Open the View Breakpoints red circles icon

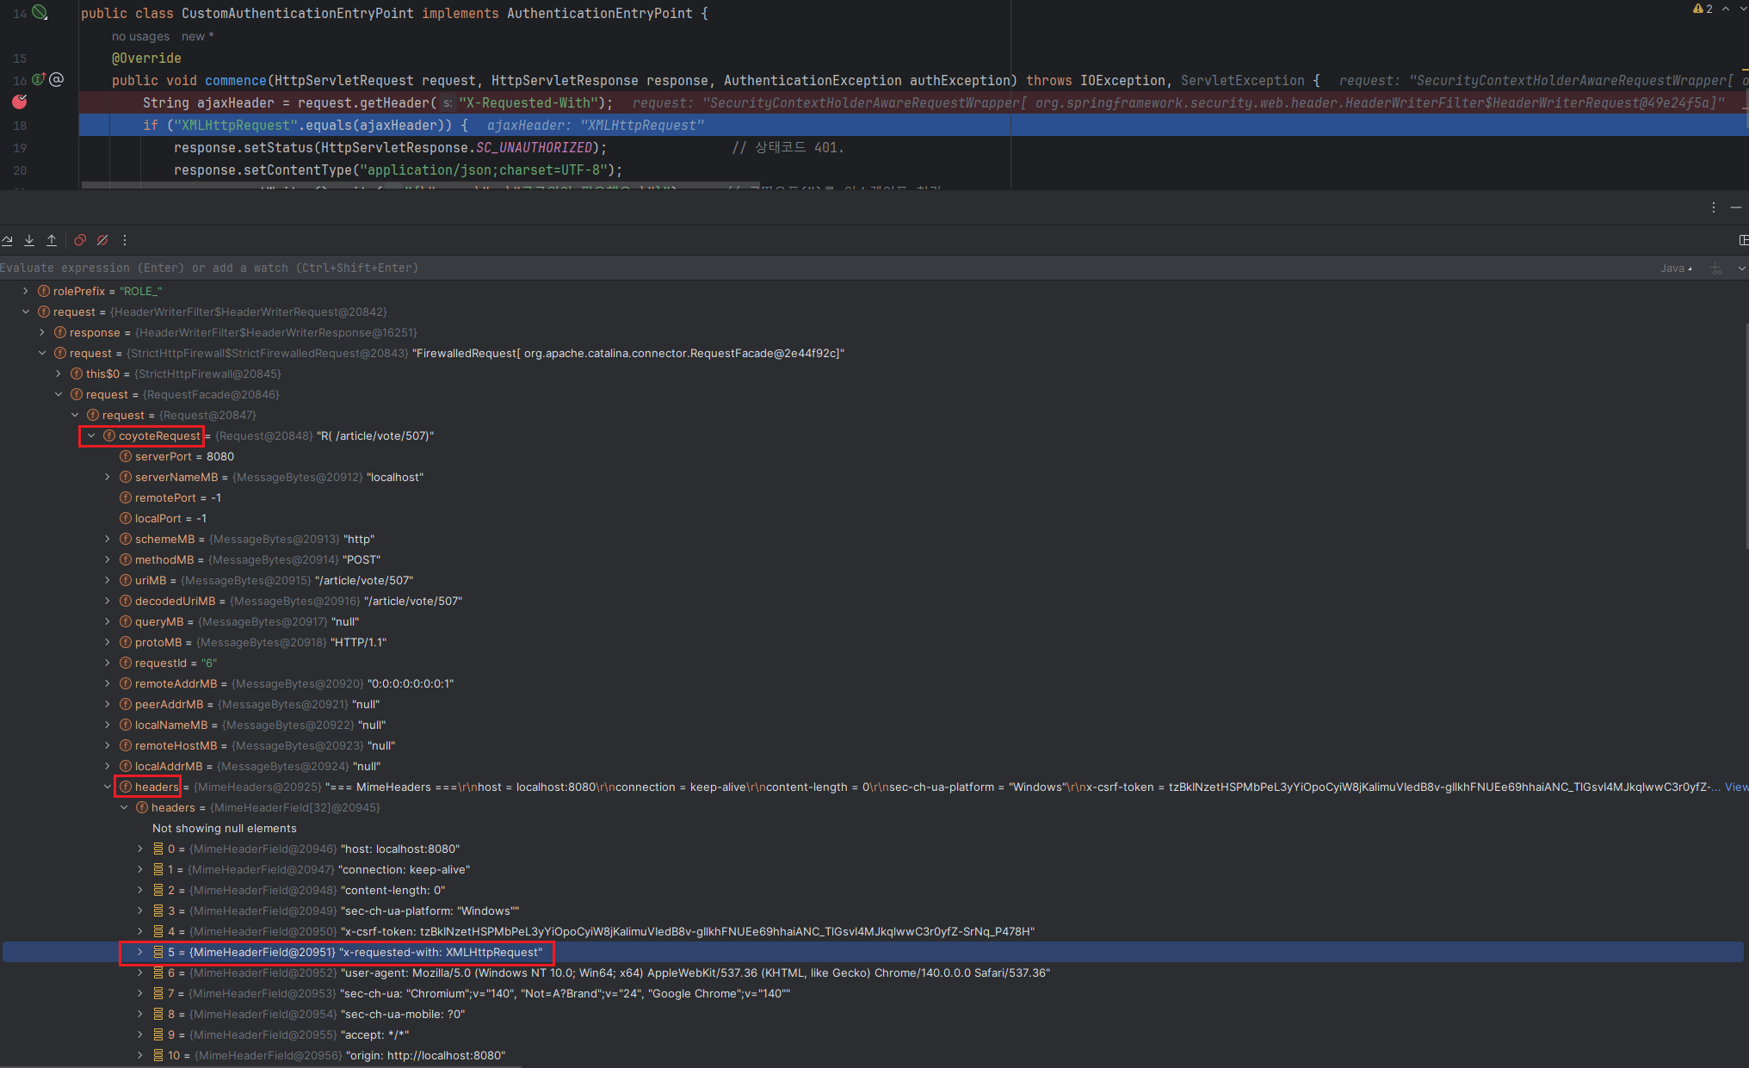80,240
